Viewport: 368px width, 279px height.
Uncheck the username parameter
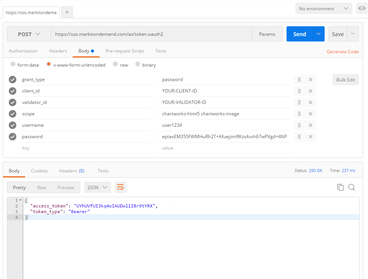pos(13,125)
